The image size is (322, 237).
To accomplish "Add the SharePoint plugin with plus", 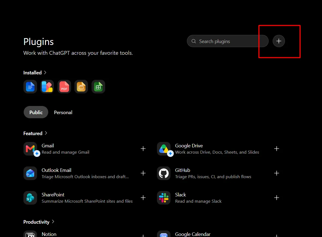I will [x=143, y=197].
